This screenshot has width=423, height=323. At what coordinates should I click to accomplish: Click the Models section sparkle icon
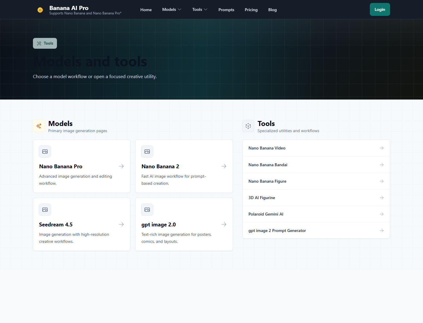(x=39, y=126)
